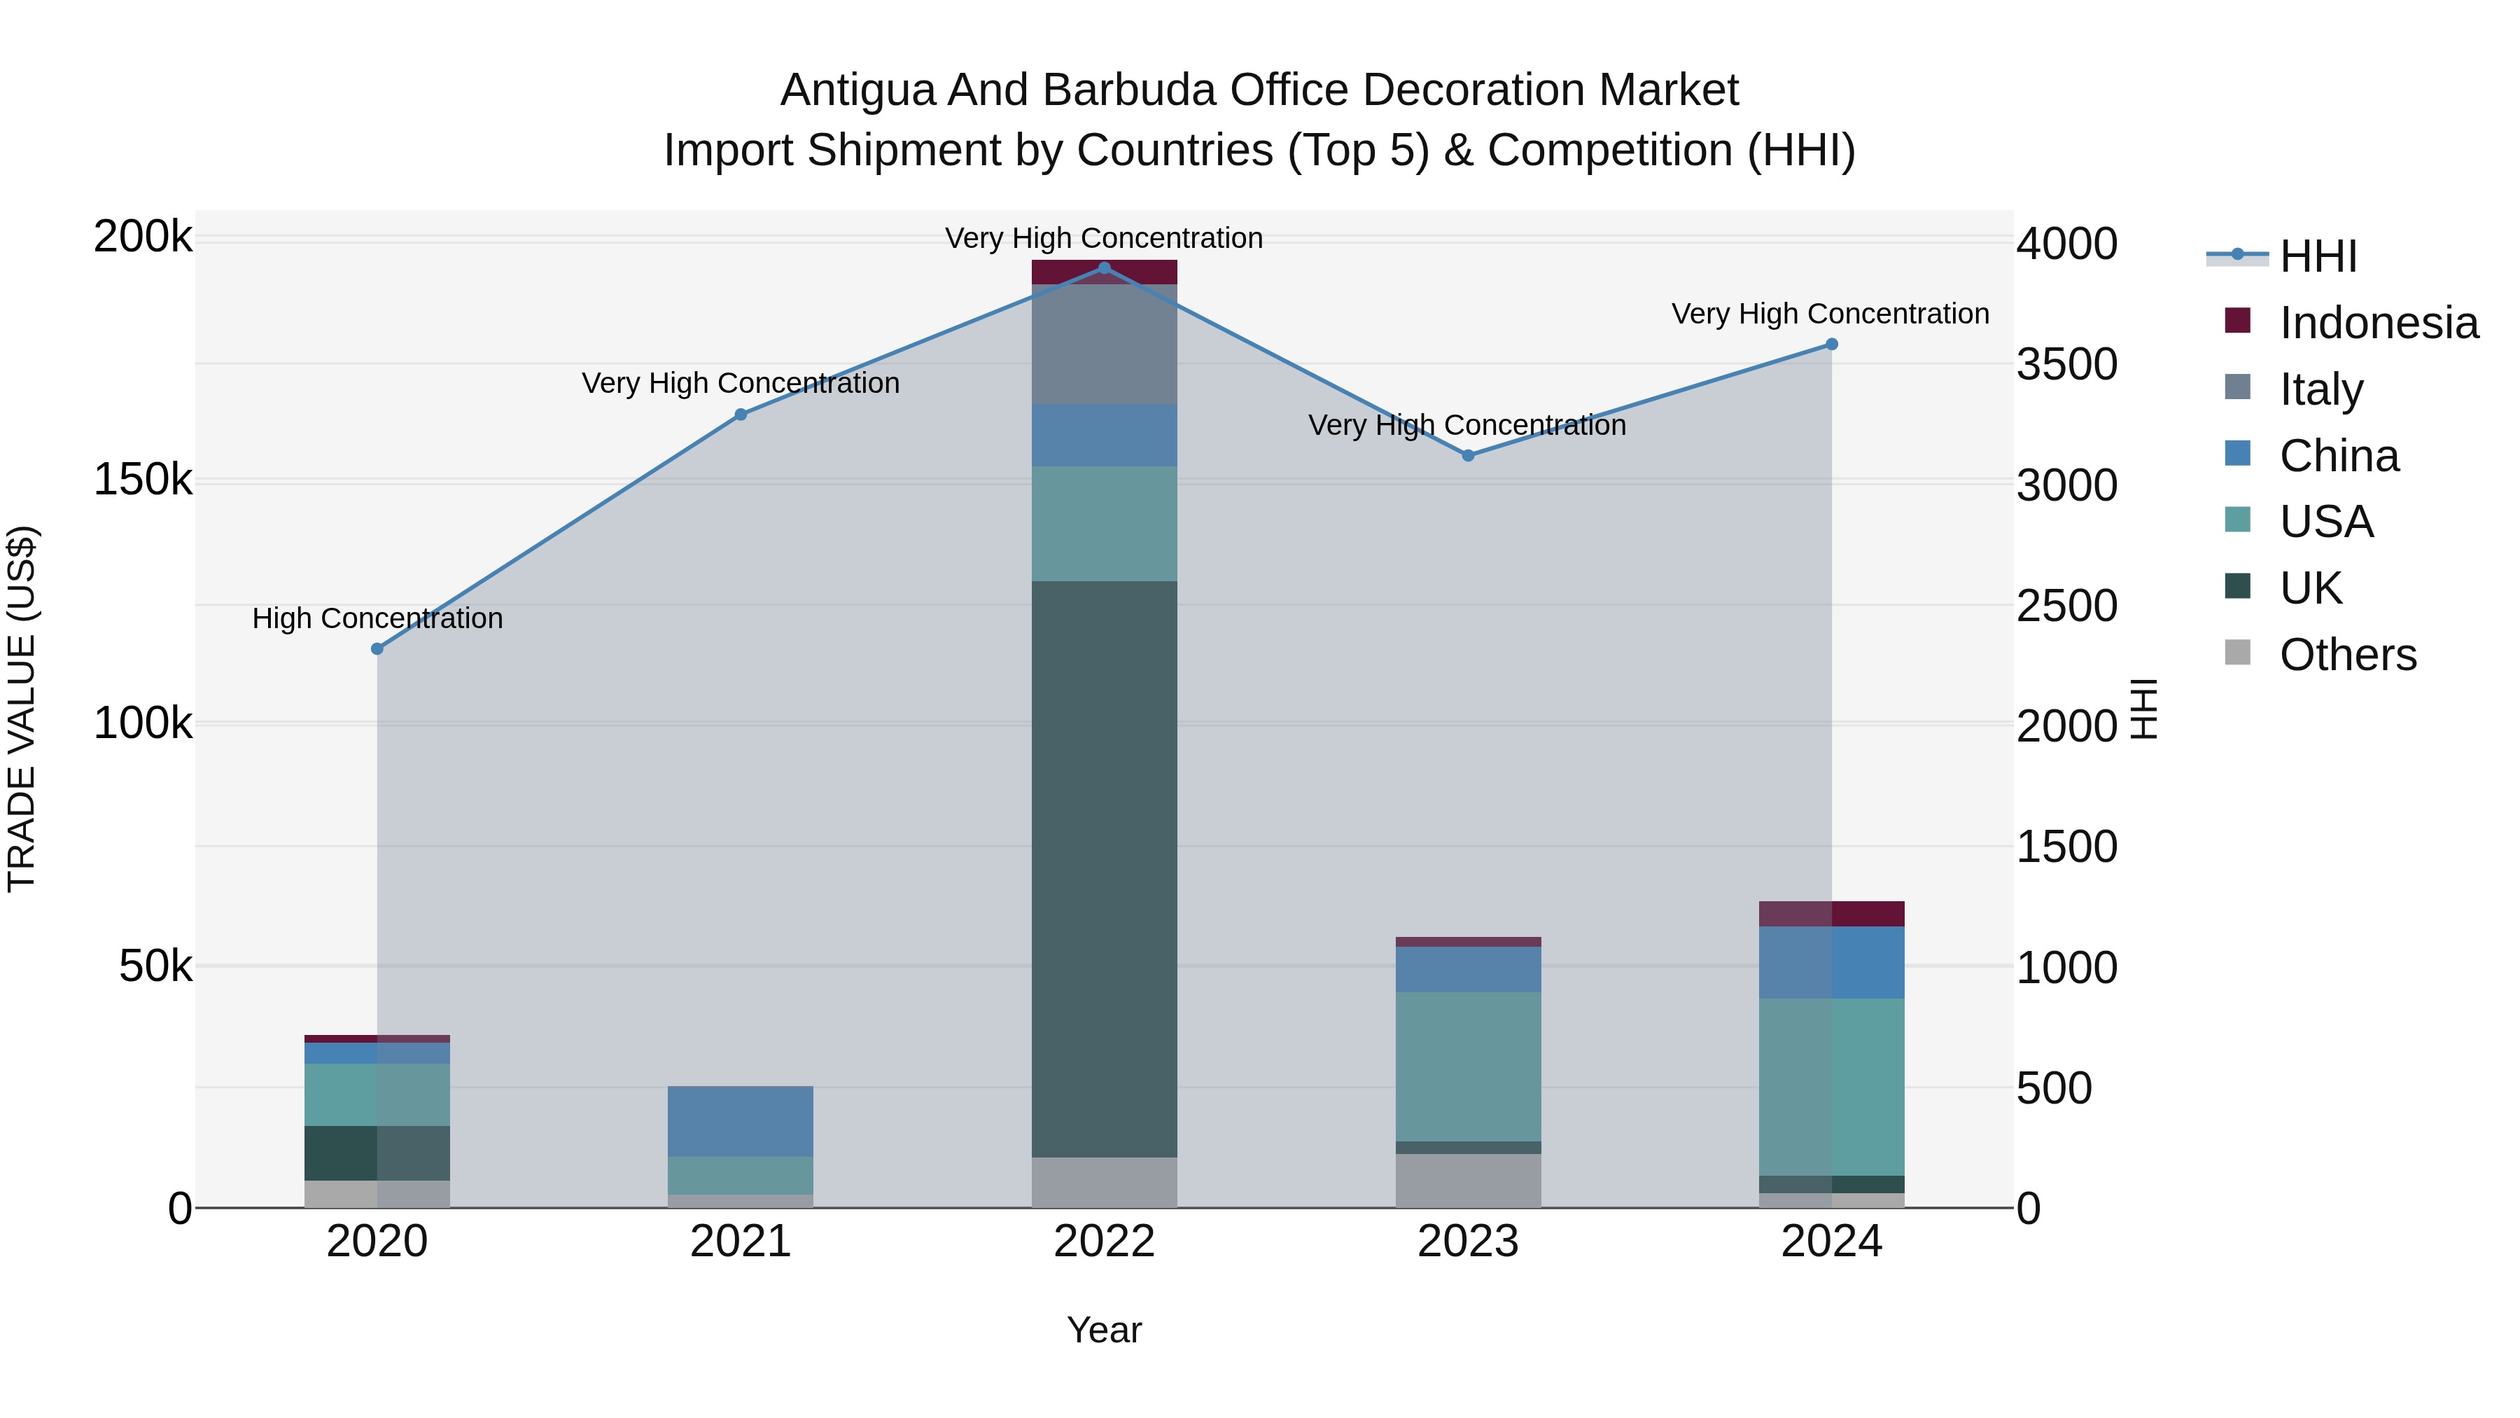The width and height of the screenshot is (2520, 1418).
Task: Toggle the Indonesia legend entry
Action: click(2351, 322)
